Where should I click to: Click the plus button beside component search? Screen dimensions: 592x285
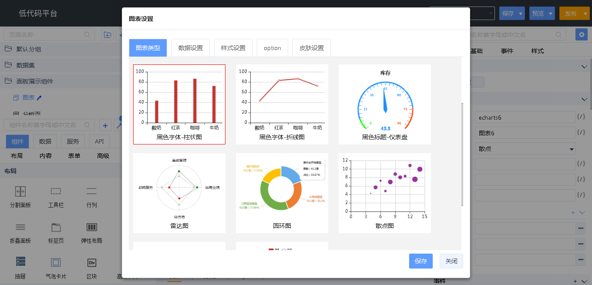point(105,125)
